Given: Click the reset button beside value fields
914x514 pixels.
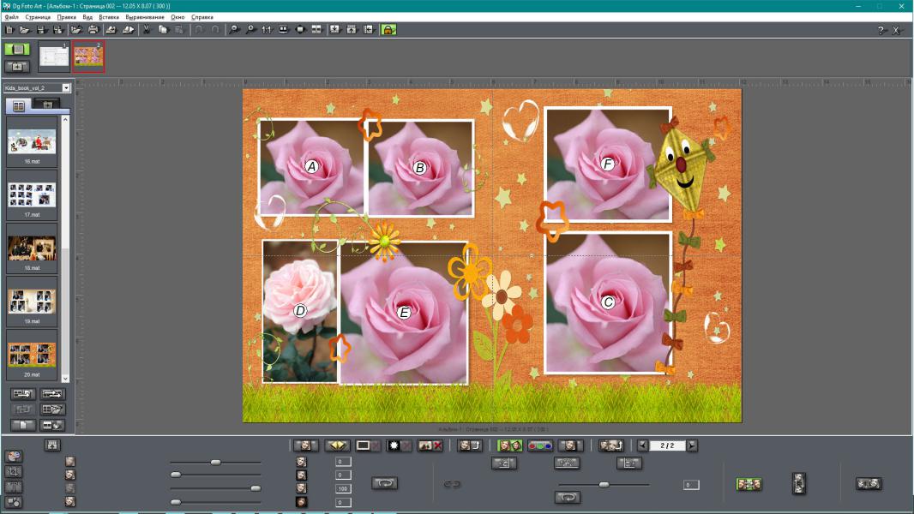Looking at the screenshot, I should point(384,483).
